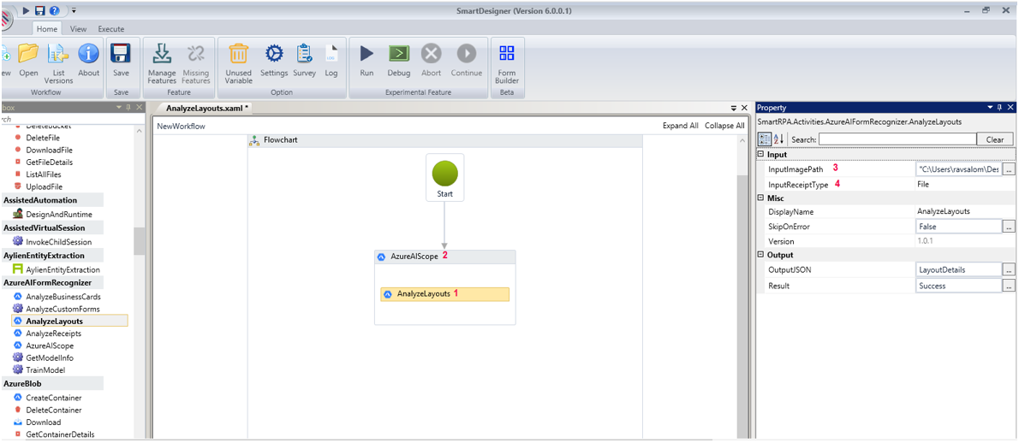
Task: Open the Form Builder beta tool
Action: 507,55
